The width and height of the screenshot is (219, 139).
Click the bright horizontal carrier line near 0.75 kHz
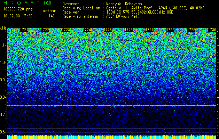(111, 106)
